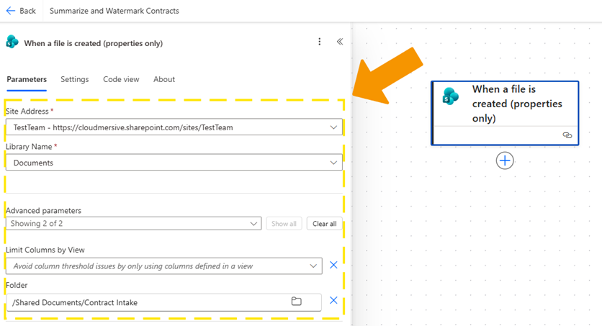Click the flow title Summarize and Watermark Contracts
Viewport: 602px width, 326px height.
coord(114,11)
